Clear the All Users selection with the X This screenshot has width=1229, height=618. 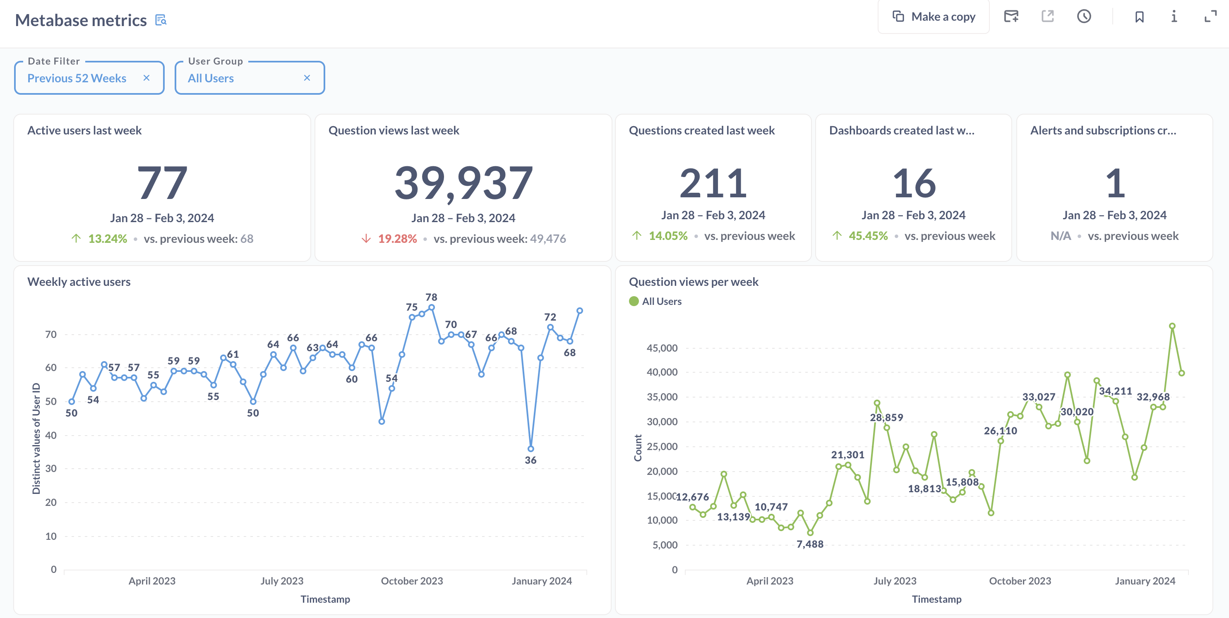pos(307,78)
